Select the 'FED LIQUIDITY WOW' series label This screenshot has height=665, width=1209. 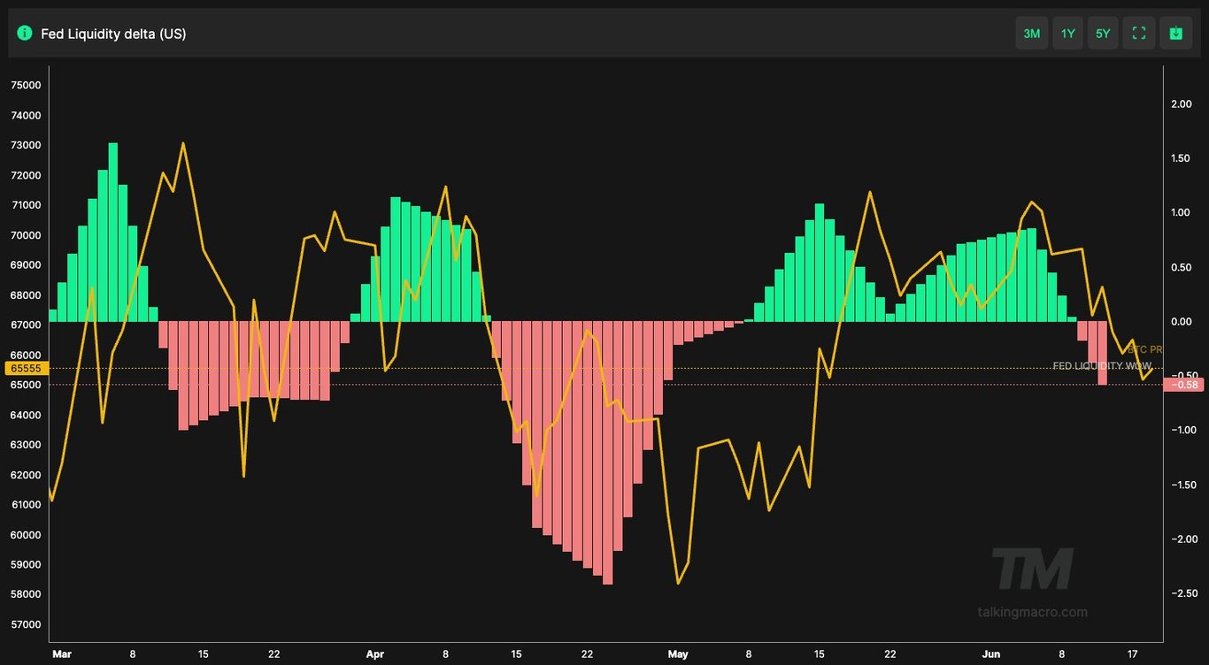1102,365
